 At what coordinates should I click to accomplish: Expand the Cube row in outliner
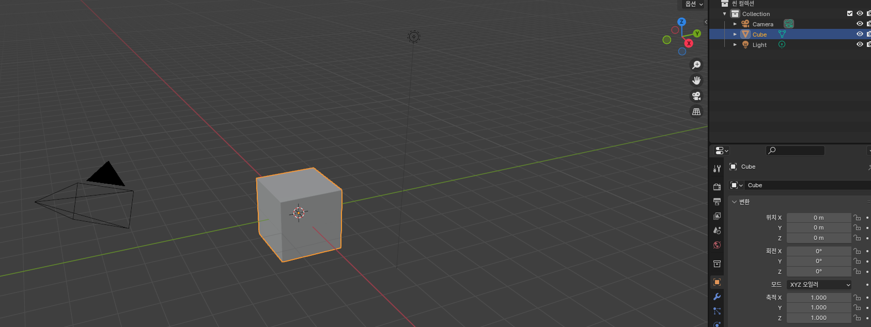735,35
